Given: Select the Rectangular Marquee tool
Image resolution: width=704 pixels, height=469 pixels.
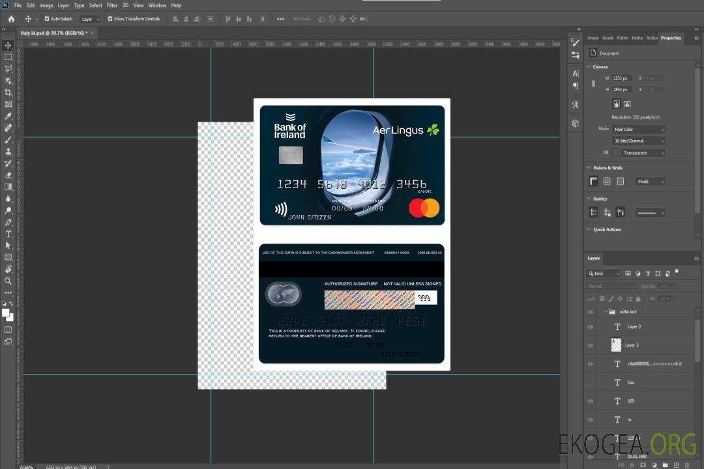Looking at the screenshot, I should pos(8,57).
